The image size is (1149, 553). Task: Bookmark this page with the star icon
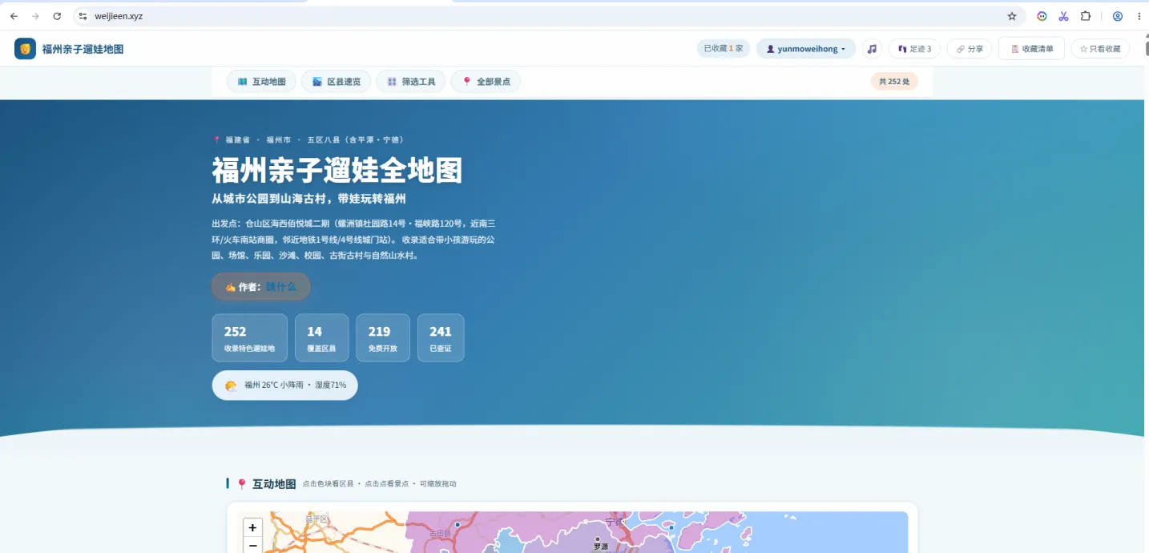tap(1012, 16)
